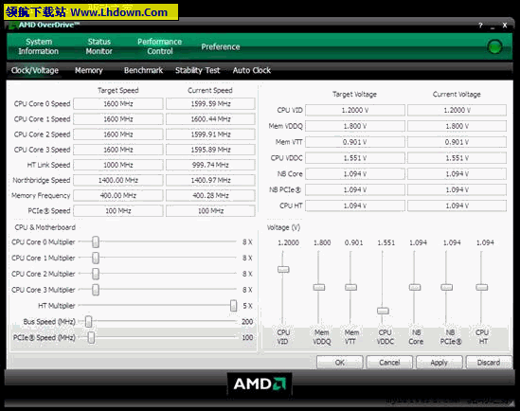
Task: Click the CPU VDDC vertical voltage slider
Action: click(x=383, y=311)
